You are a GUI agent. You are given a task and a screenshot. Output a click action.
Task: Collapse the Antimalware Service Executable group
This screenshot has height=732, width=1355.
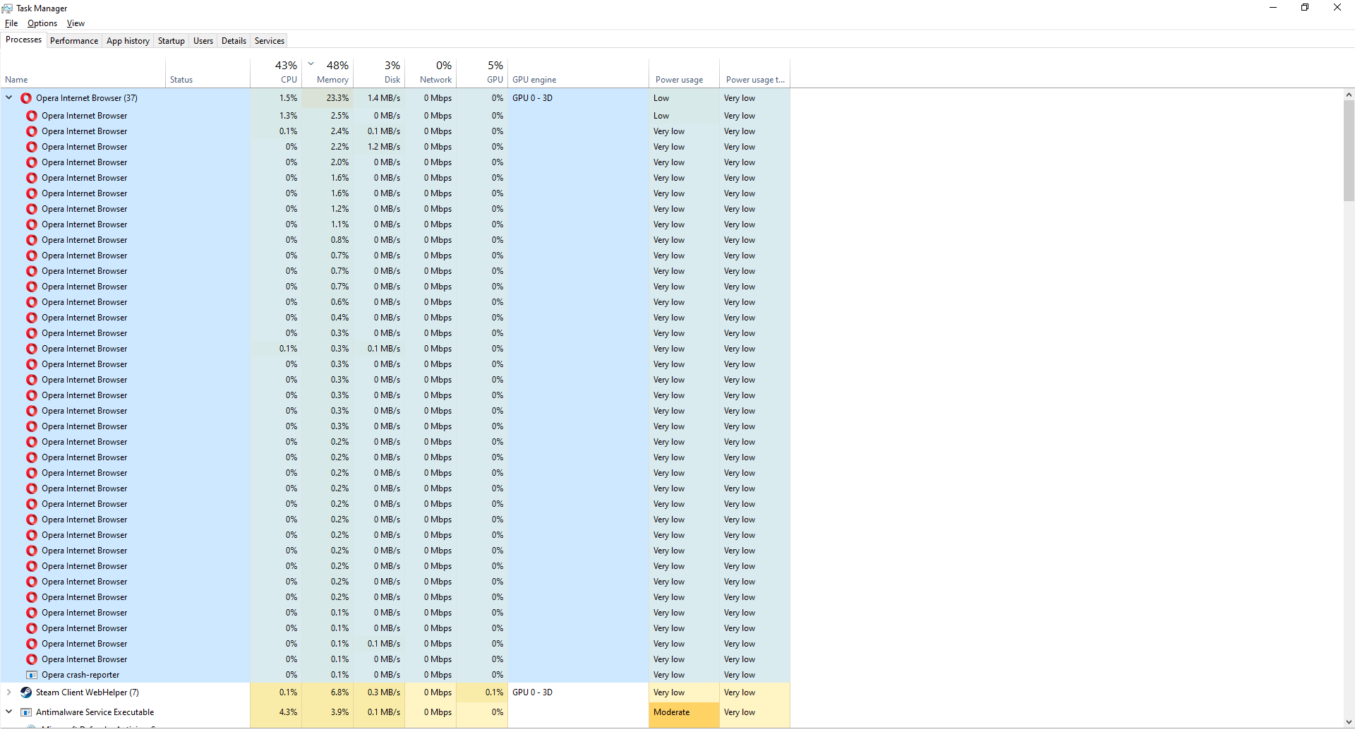tap(8, 712)
